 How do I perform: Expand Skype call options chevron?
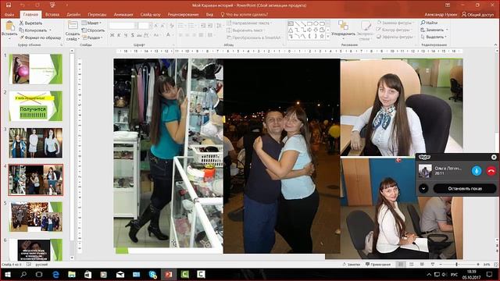point(423,189)
